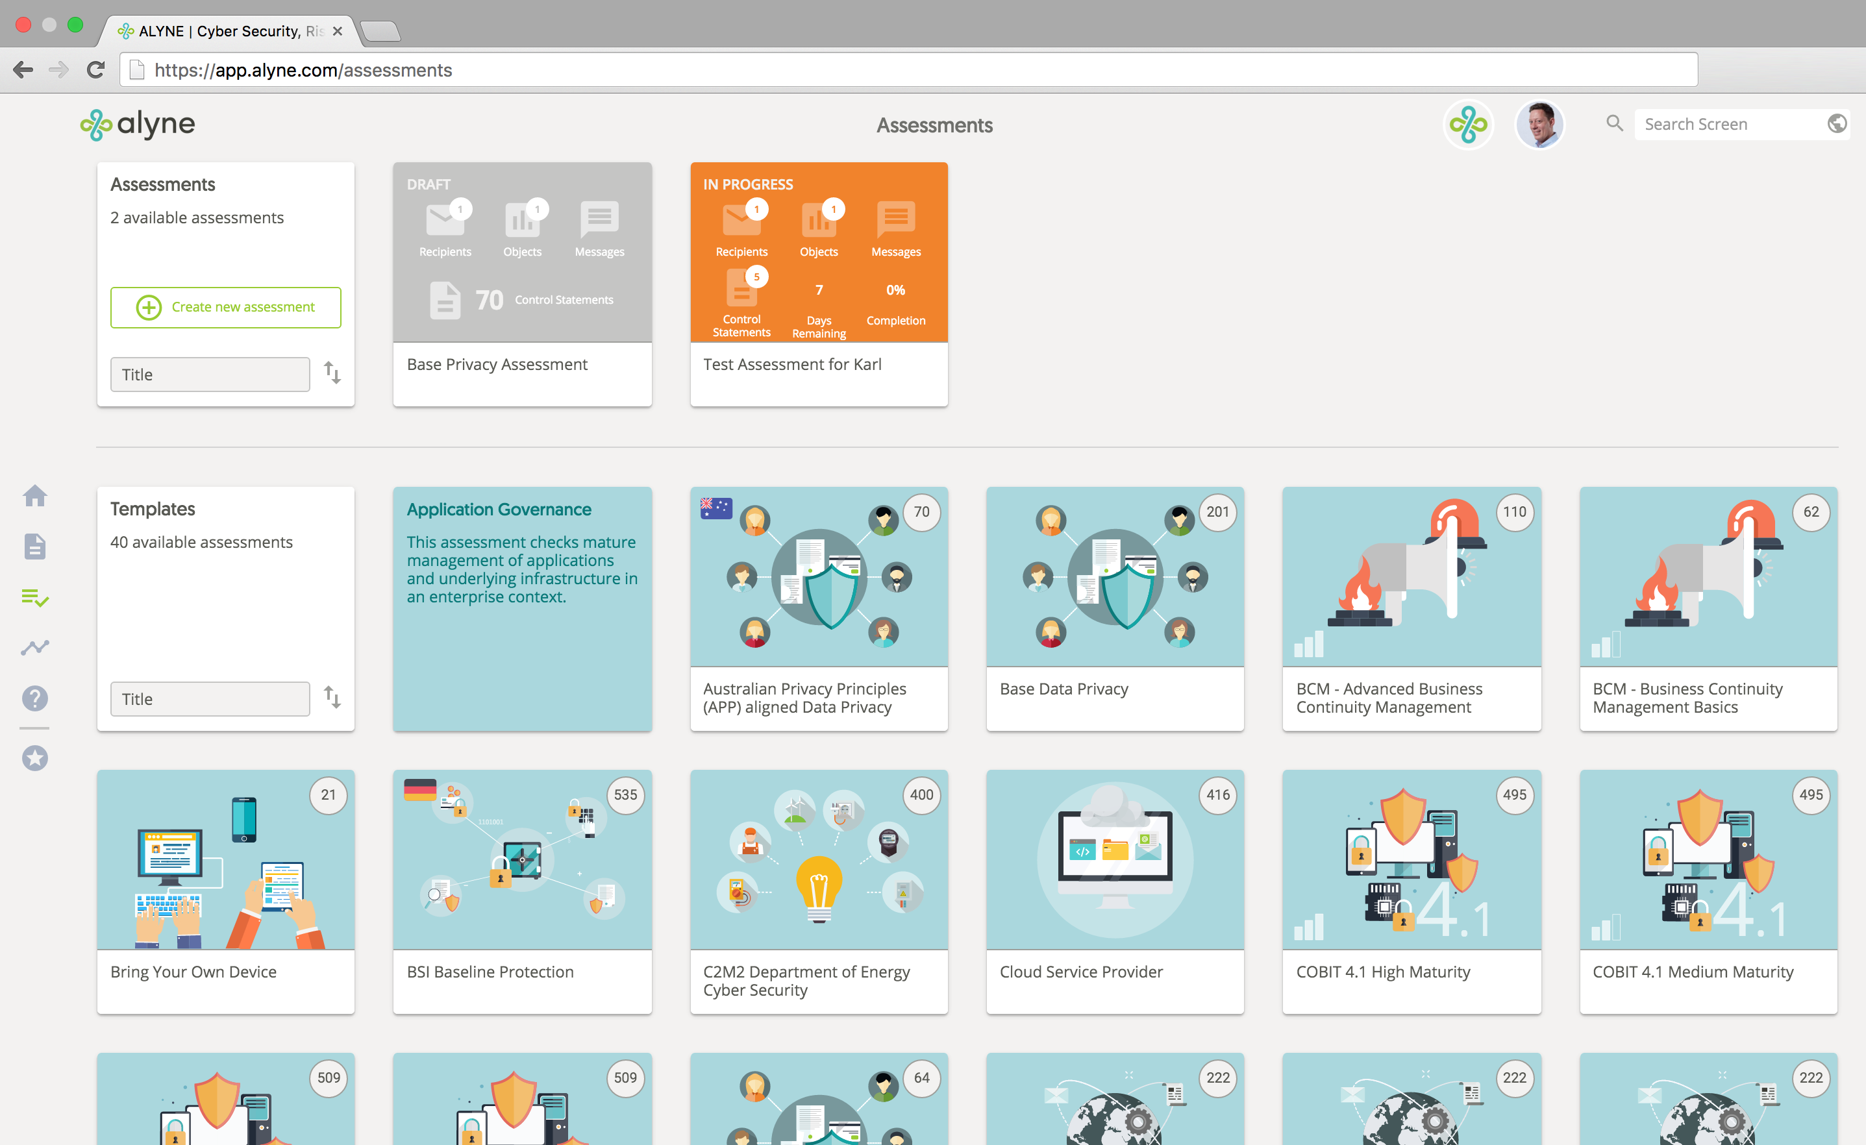Open the analytics trend line sidebar icon

point(35,648)
